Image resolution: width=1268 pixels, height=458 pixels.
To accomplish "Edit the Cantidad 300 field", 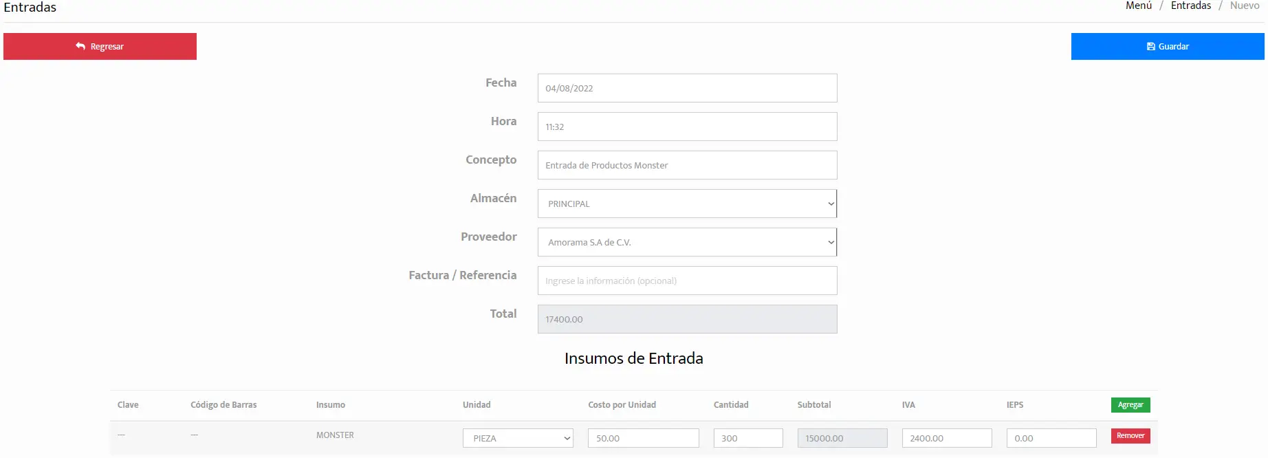I will 748,438.
